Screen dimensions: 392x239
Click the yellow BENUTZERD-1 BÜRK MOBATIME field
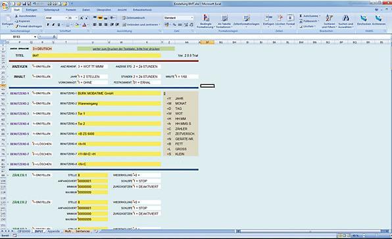119,93
